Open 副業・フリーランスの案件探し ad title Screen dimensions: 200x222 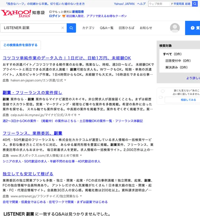[x=33, y=92]
